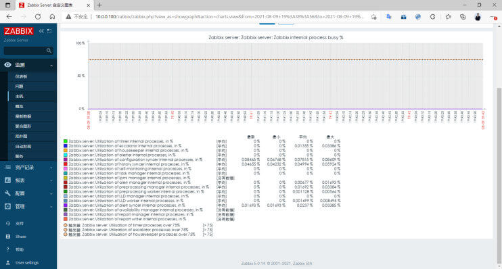Click red swatch for history syncer processes
The image size is (502, 269).
(66, 164)
